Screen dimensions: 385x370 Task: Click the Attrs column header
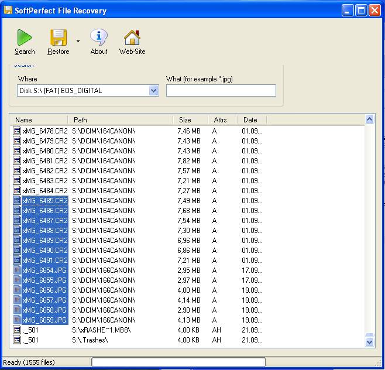[222, 120]
